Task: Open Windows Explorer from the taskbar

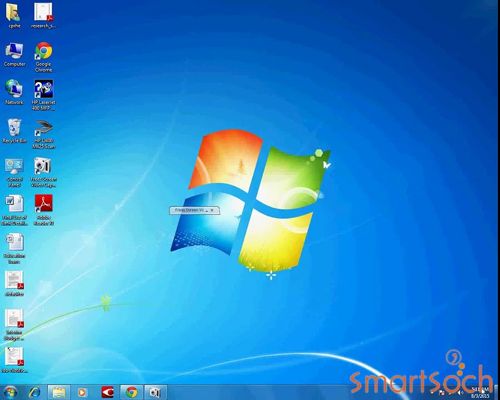Action: coord(59,392)
